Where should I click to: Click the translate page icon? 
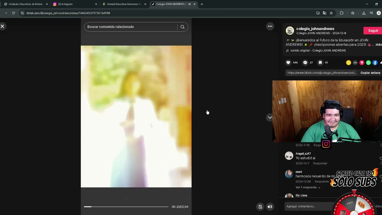[324, 13]
